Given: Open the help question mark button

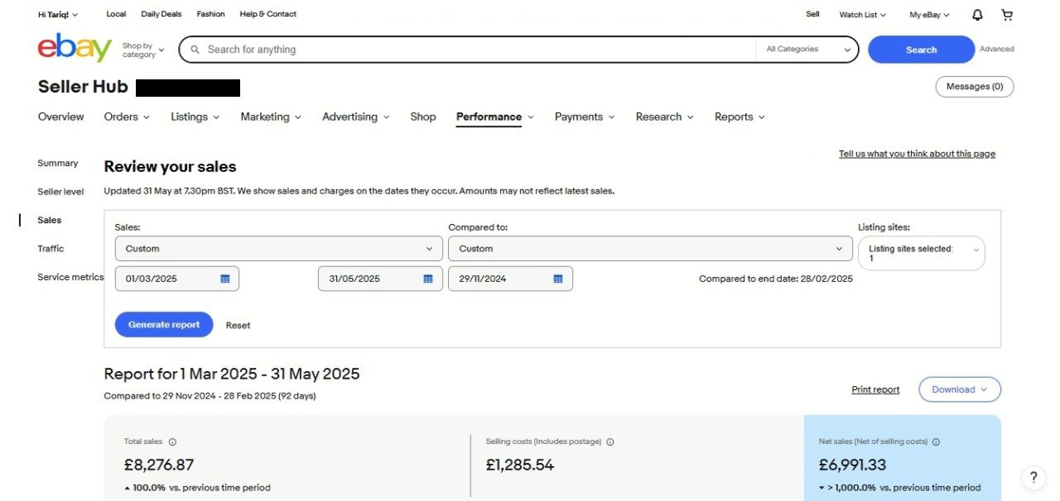Looking at the screenshot, I should click(x=1033, y=477).
